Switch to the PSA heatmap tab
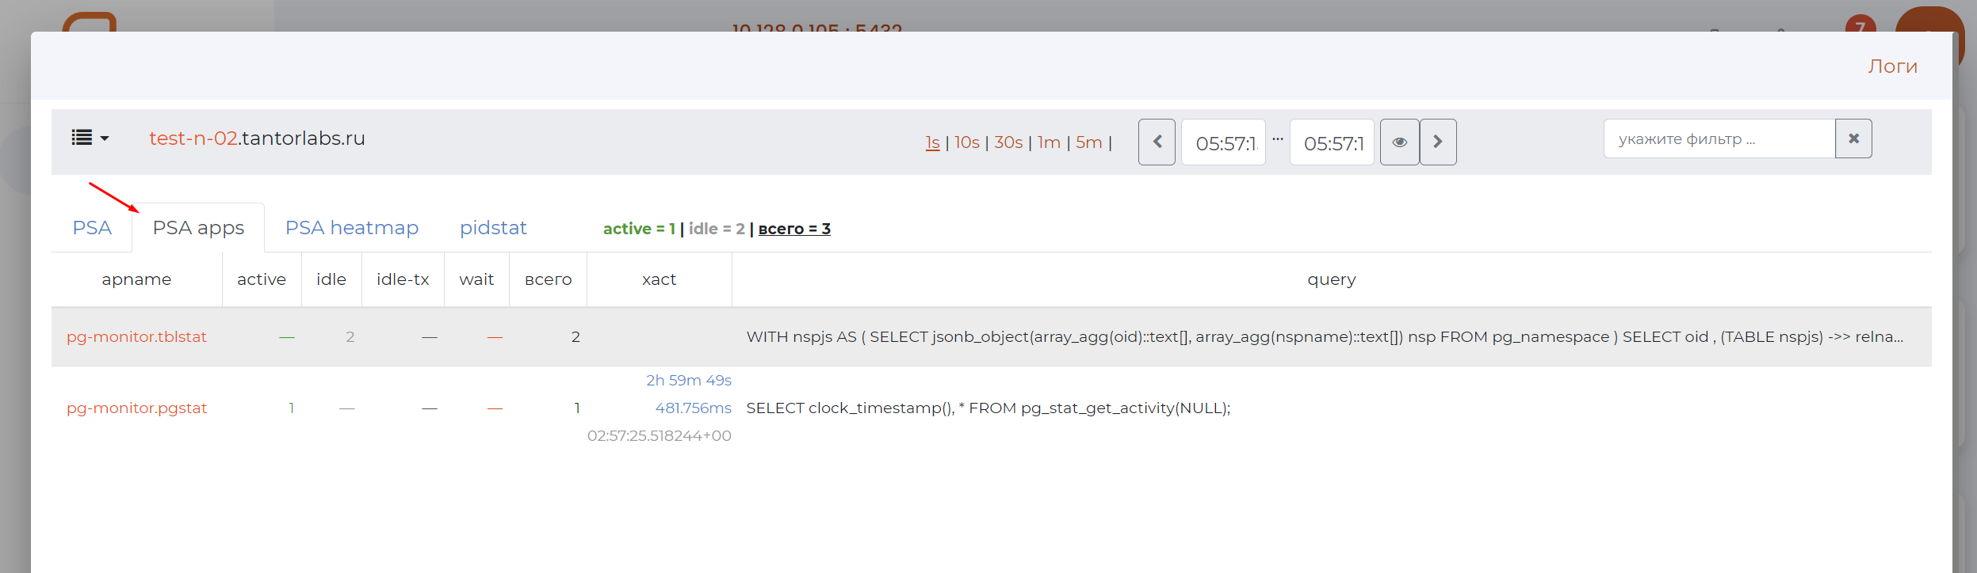1977x573 pixels. coord(352,228)
